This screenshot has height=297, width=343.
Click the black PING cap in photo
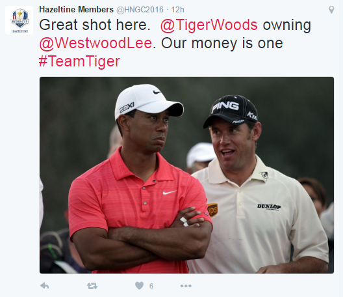point(231,111)
